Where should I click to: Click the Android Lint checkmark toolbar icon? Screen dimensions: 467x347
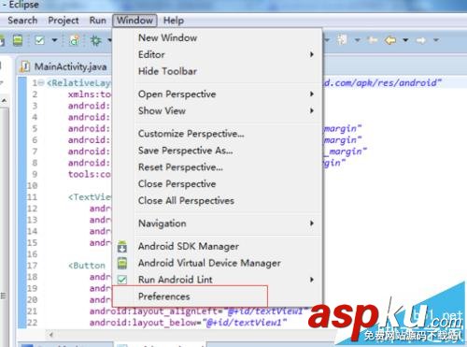click(x=40, y=40)
